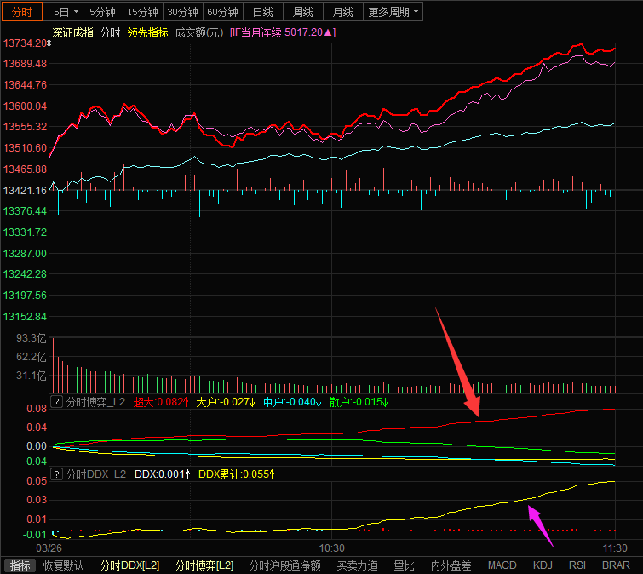Screen dimensions: 643x574
Task: Switch to the 周线 chart period
Action: (303, 12)
